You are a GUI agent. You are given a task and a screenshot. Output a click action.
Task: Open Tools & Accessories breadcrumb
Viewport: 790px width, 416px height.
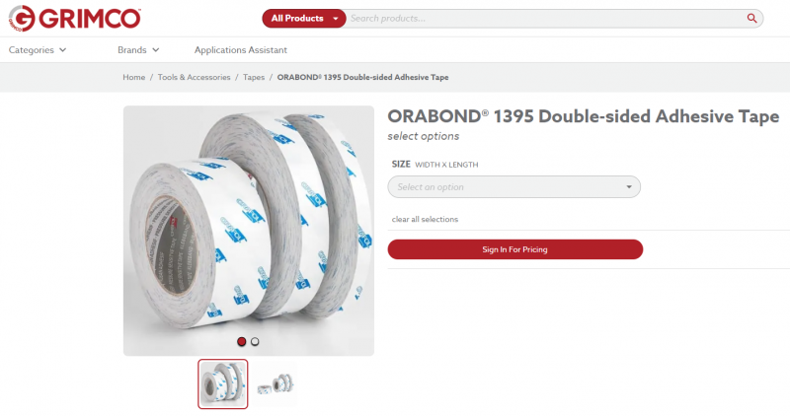194,77
